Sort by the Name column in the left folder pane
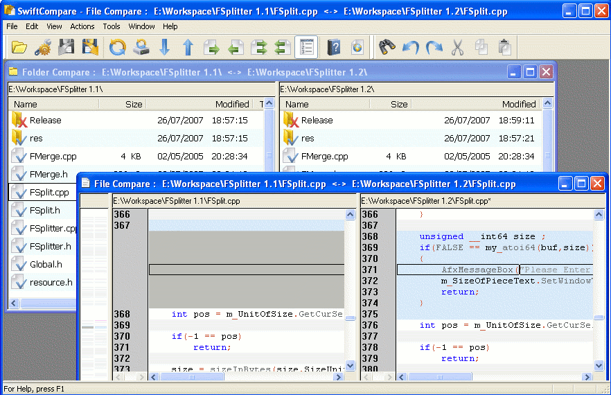This screenshot has height=395, width=611. point(54,104)
